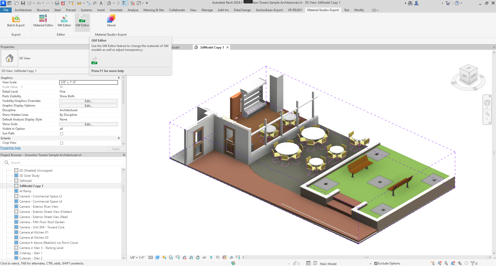The image size is (496, 266).
Task: Click Edit for Visibility/Graphics Overrides
Action: tap(88, 101)
